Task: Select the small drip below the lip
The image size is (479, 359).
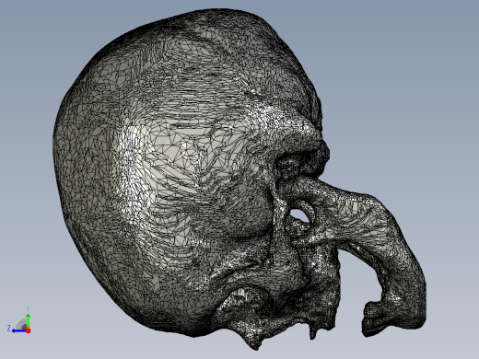Action: (314, 331)
